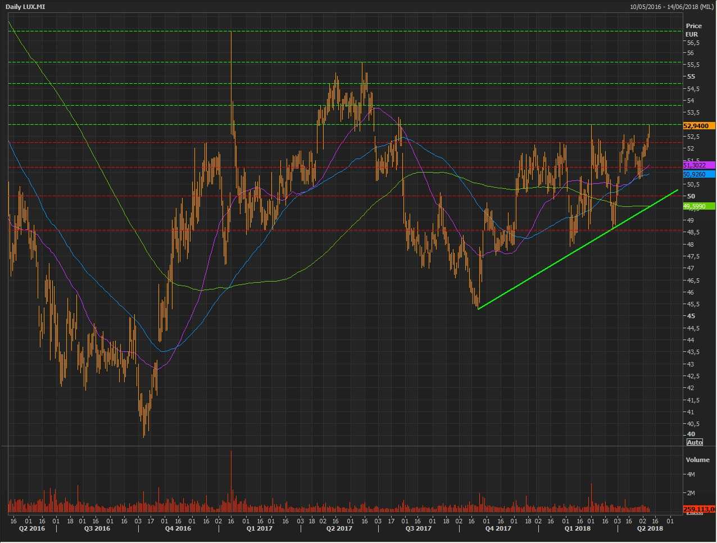The image size is (717, 543).
Task: Click the red 259.113,00 volume value tag
Action: pyautogui.click(x=698, y=509)
